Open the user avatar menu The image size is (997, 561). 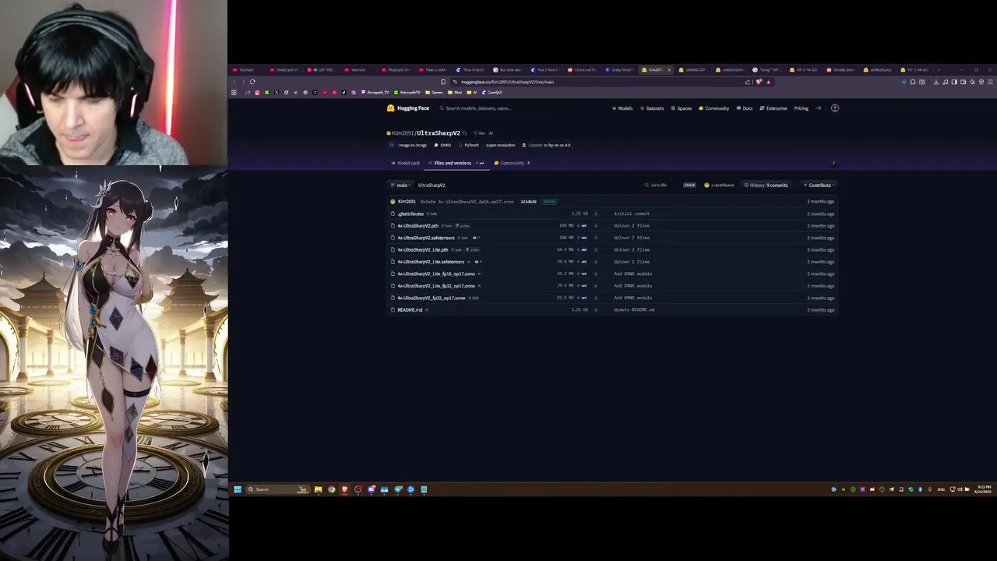[835, 108]
